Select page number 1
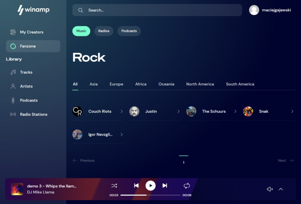The width and height of the screenshot is (301, 204). (x=184, y=163)
